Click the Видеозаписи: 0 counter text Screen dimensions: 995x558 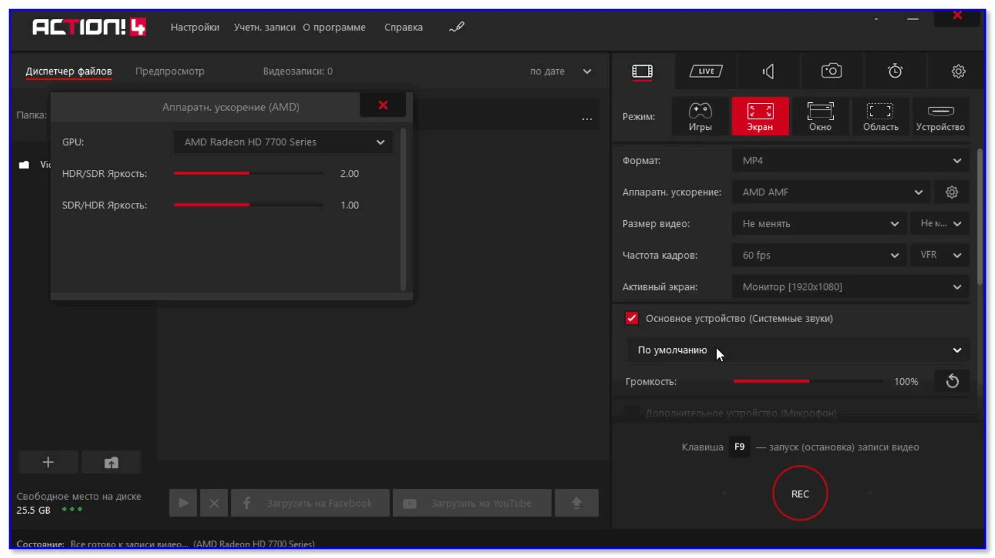(x=298, y=71)
